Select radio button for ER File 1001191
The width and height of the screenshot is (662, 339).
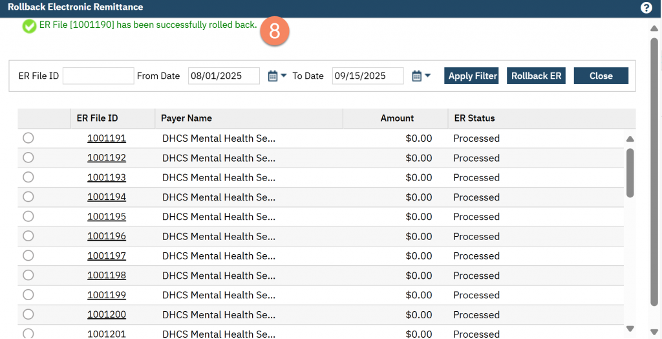point(28,138)
